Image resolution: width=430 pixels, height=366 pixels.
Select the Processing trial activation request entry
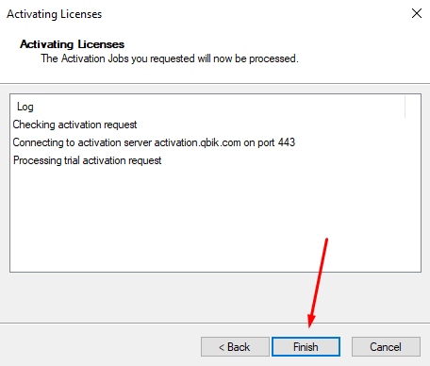coord(87,160)
